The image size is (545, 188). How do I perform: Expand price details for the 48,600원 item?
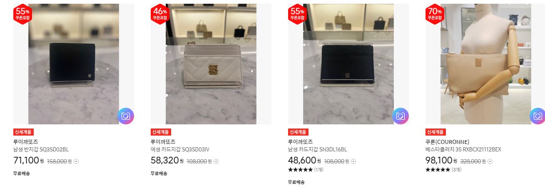353,161
